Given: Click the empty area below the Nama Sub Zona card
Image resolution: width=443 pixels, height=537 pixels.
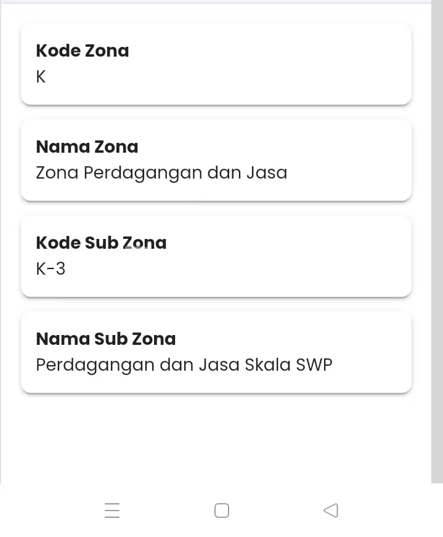Looking at the screenshot, I should [216, 437].
